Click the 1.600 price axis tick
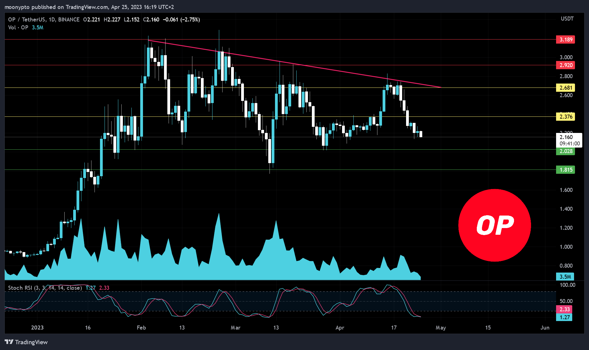 pos(566,190)
